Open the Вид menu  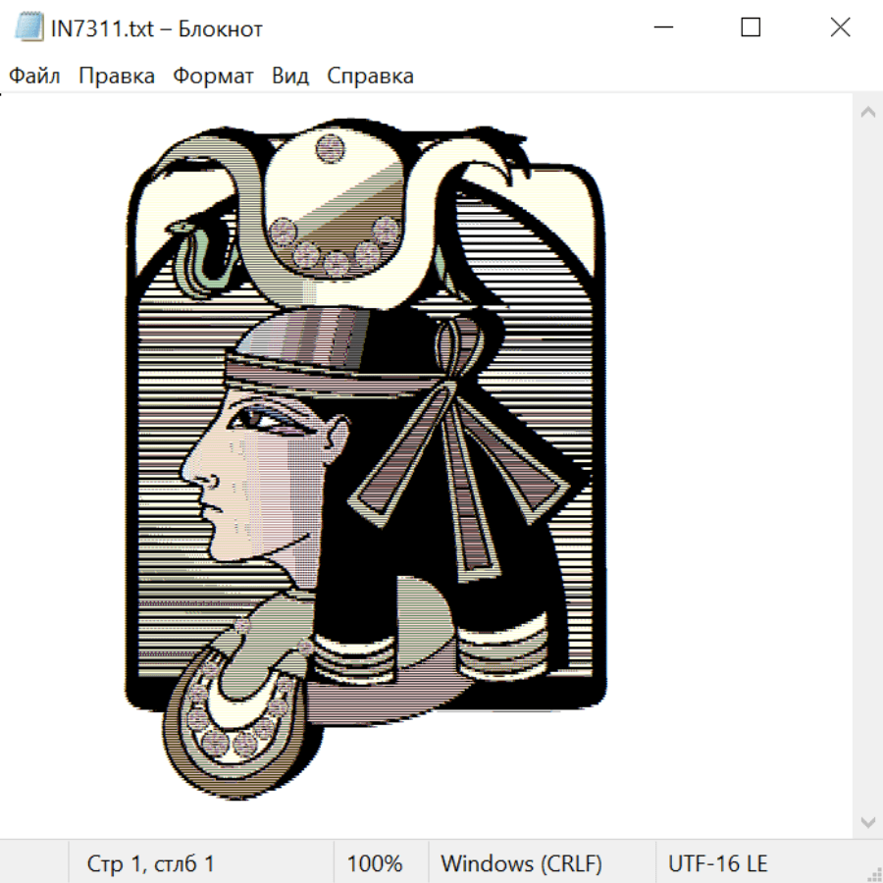[x=290, y=77]
